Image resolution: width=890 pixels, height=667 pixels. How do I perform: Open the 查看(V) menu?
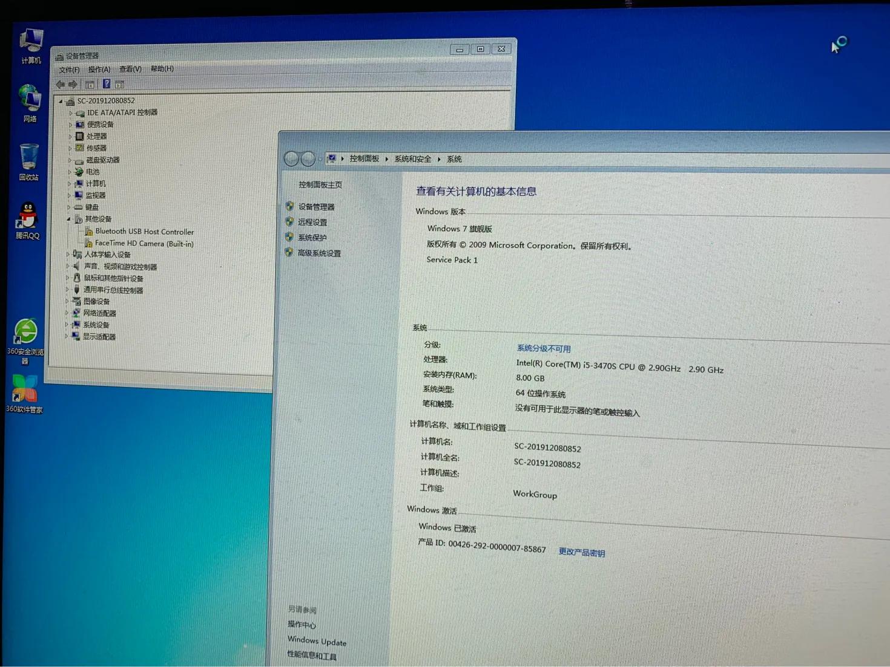tap(130, 69)
